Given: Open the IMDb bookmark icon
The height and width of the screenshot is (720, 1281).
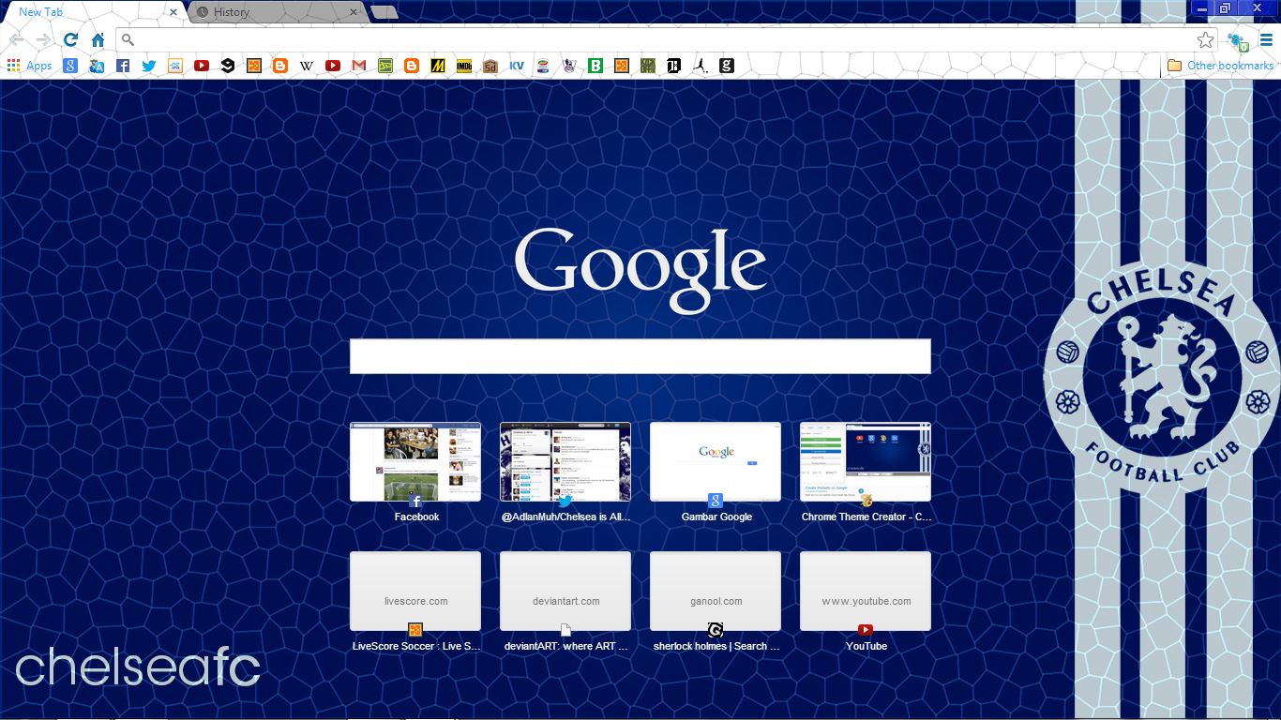Looking at the screenshot, I should click(464, 66).
